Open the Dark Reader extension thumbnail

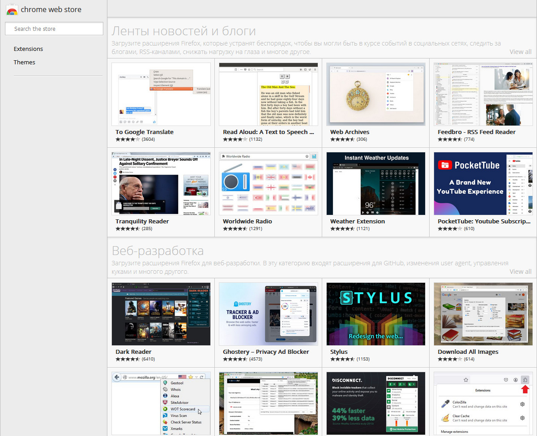coord(161,314)
